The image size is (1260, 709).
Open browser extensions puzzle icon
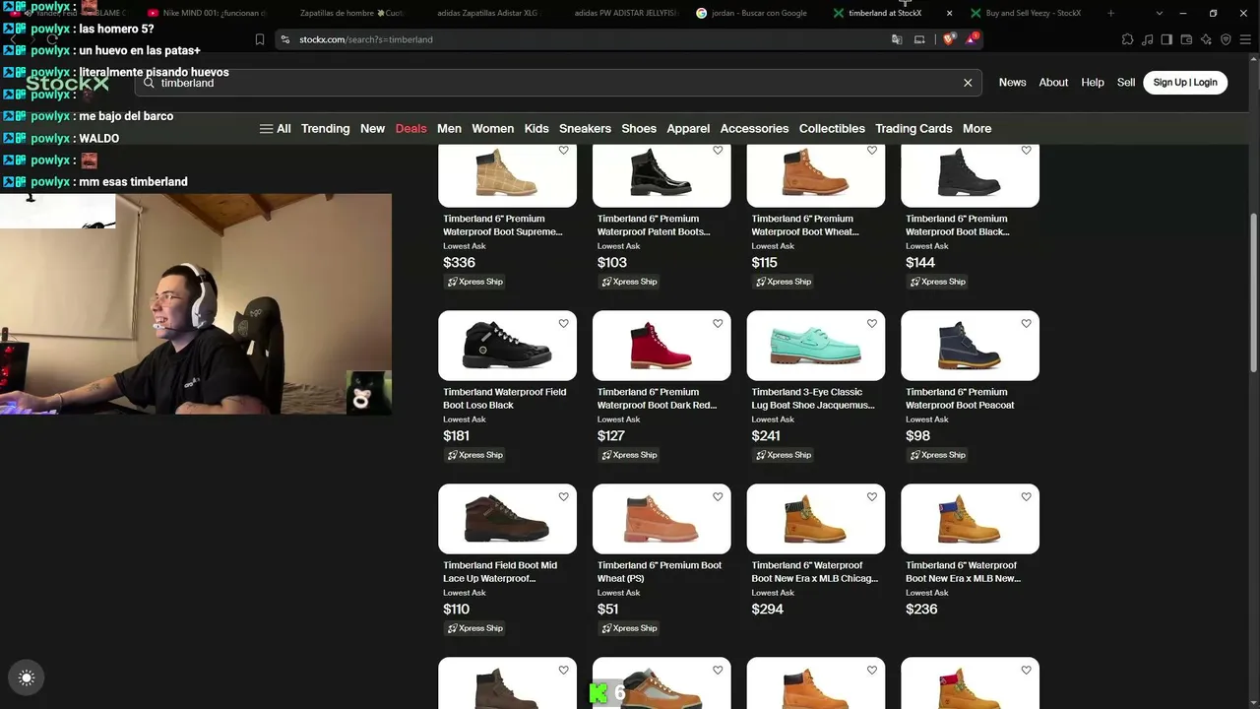[1127, 39]
